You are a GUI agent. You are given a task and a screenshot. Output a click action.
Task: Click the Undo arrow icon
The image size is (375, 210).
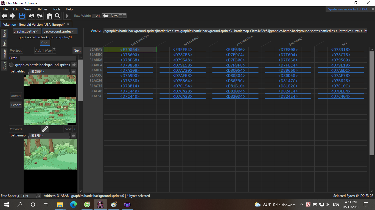[x=32, y=16]
